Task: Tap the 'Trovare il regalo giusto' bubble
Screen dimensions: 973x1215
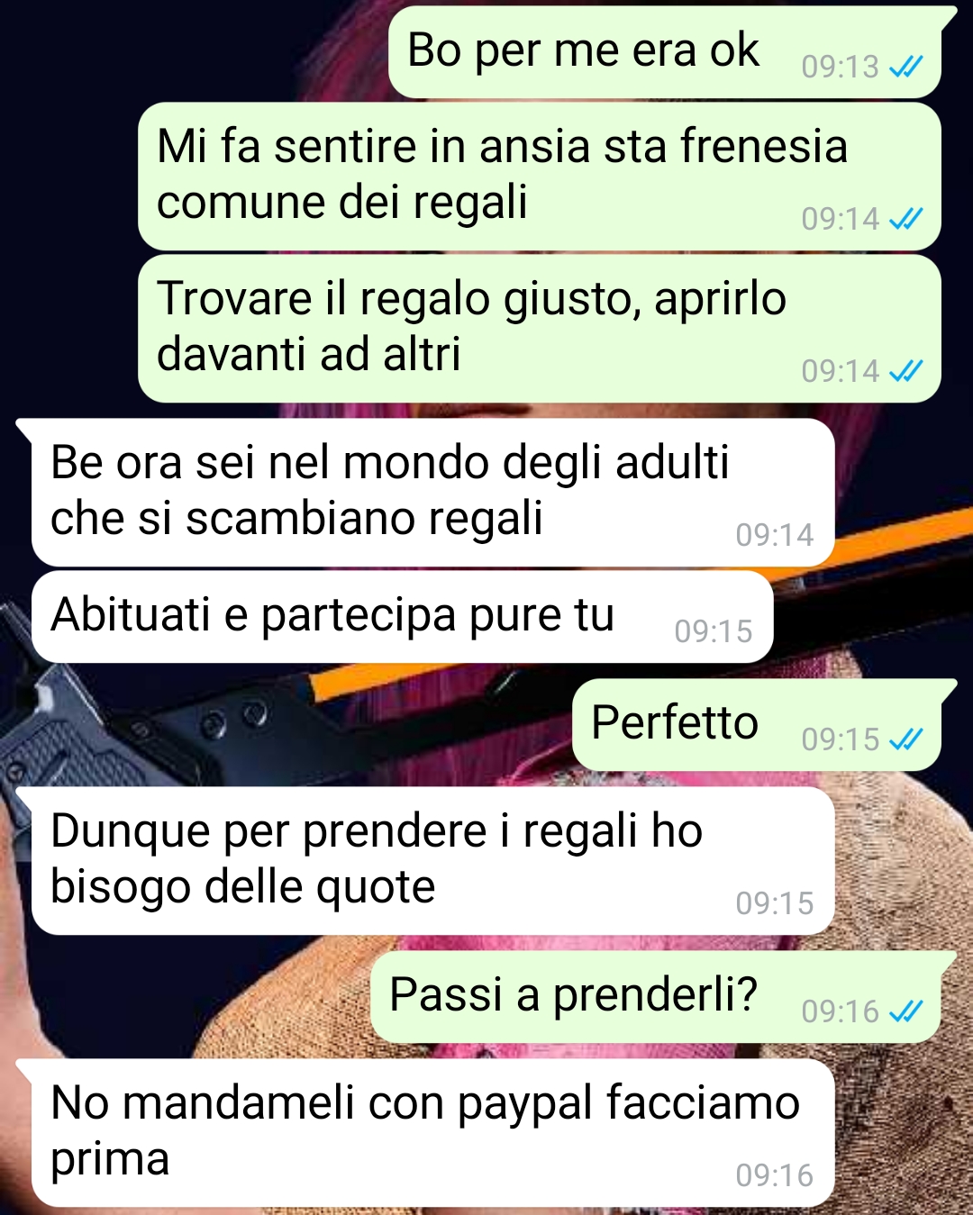Action: click(x=540, y=329)
